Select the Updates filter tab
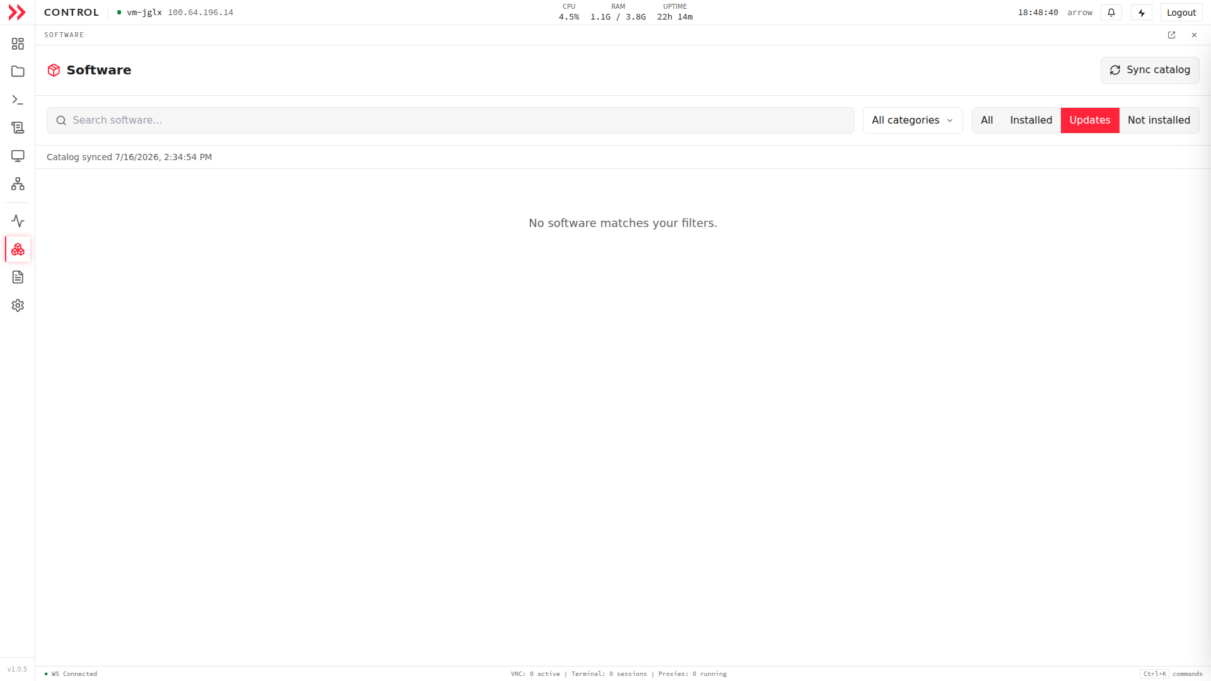The image size is (1211, 681). (1090, 120)
